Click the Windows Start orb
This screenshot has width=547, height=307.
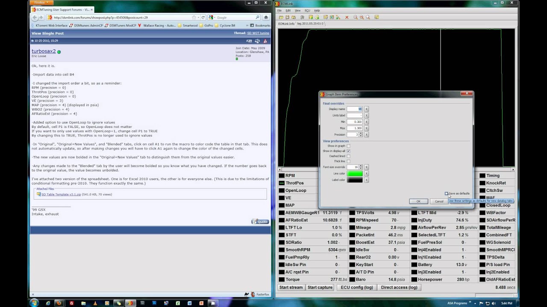pos(34,303)
